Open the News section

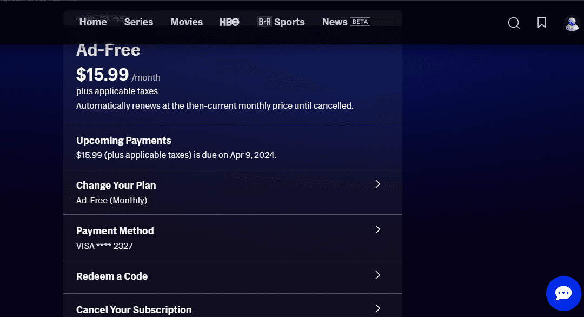click(335, 22)
